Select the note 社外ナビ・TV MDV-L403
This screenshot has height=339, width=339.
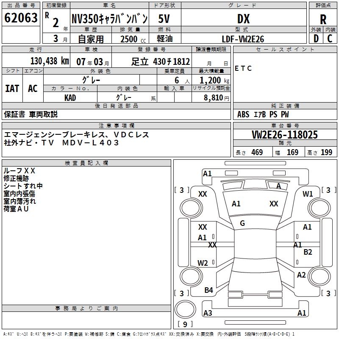(61, 143)
